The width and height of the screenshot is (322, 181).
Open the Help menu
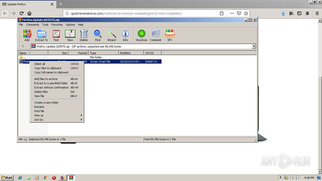80,25
